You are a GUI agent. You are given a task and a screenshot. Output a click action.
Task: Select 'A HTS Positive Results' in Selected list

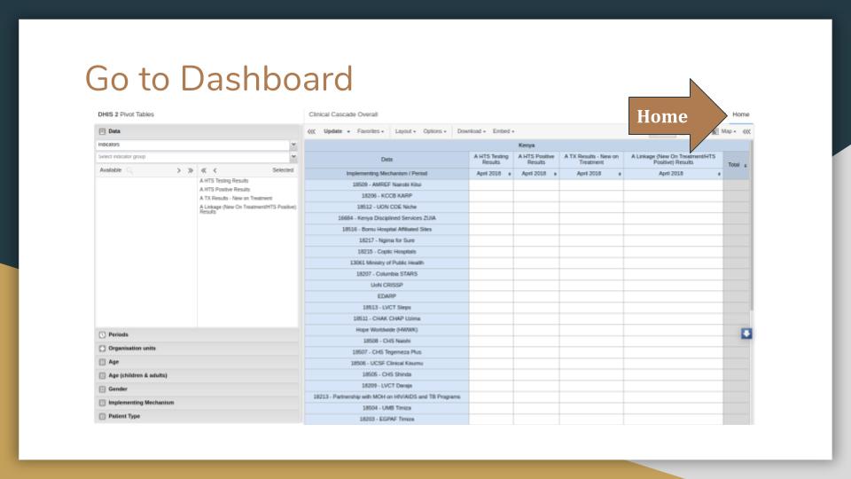(225, 190)
